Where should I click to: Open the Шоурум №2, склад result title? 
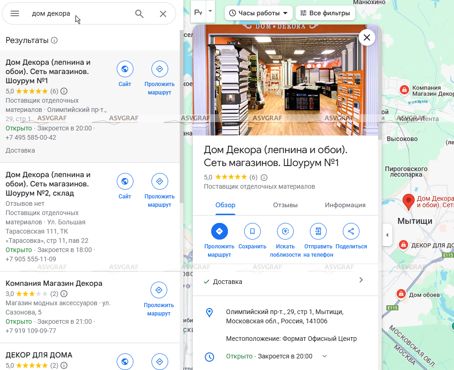click(48, 184)
